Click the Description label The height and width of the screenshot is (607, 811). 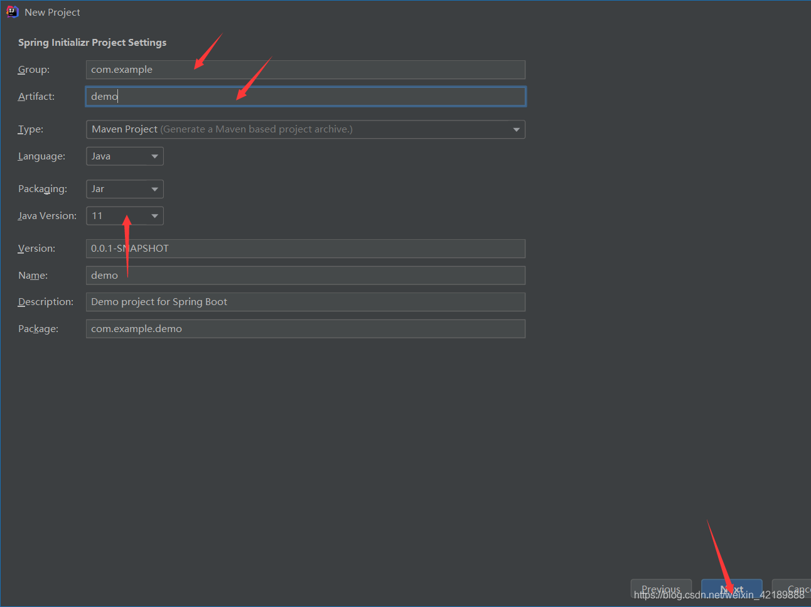pyautogui.click(x=46, y=302)
